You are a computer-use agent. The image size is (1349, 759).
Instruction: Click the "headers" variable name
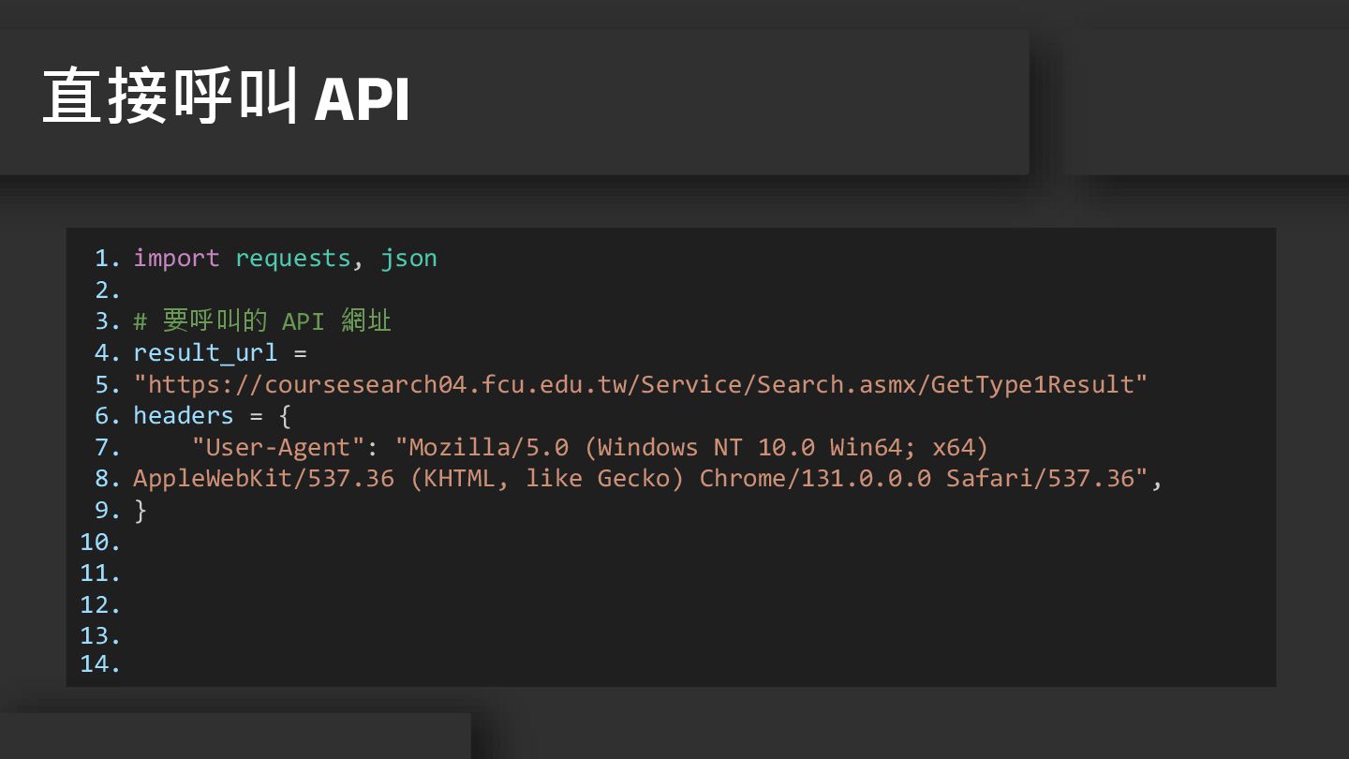(x=183, y=415)
